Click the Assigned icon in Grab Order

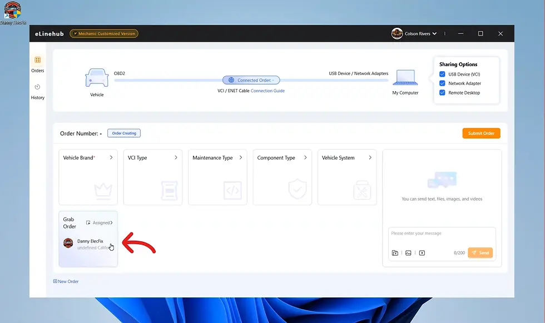pos(88,222)
